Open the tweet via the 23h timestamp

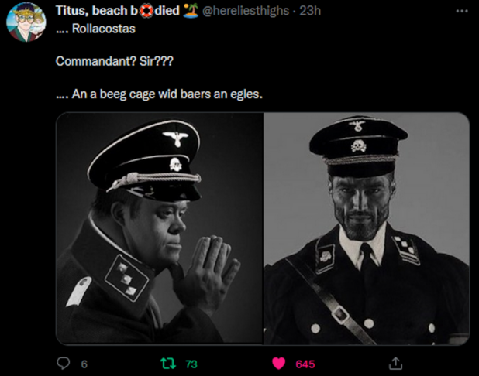pos(310,11)
